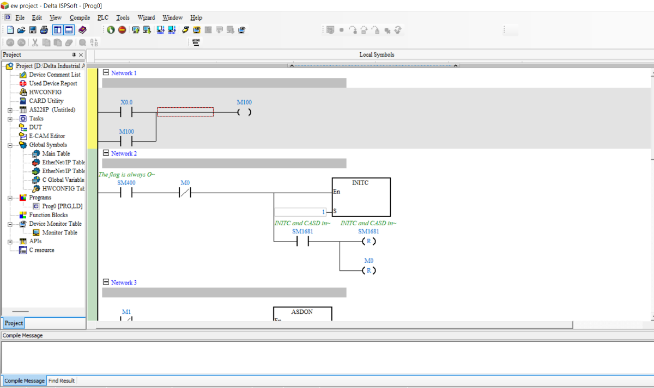Click the green up-arrow transfer icon
Screen dimensions: 654x388
pos(136,30)
